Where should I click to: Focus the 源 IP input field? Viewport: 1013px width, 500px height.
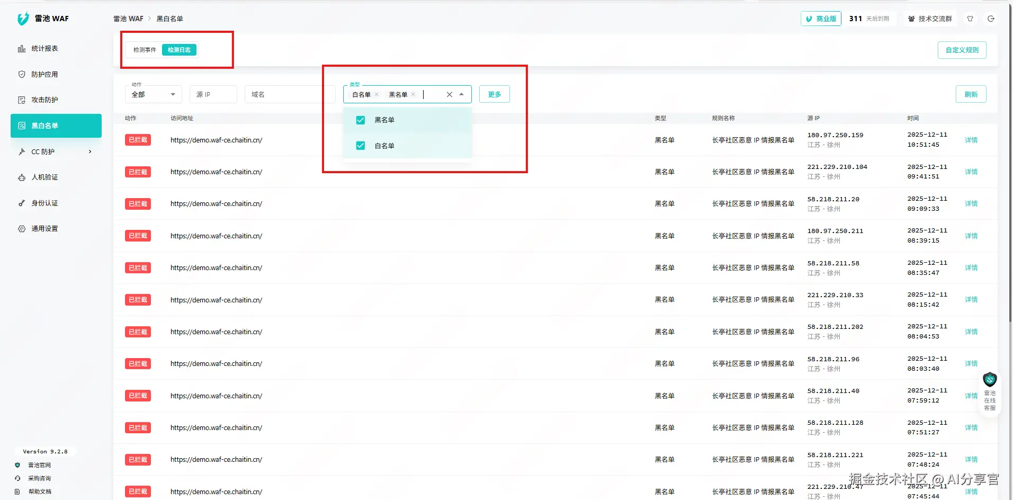[x=213, y=94]
